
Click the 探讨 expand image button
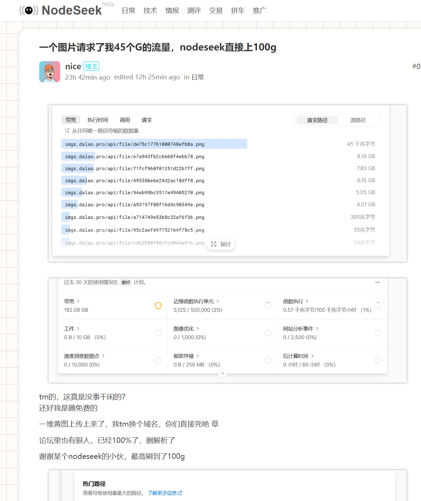point(221,244)
